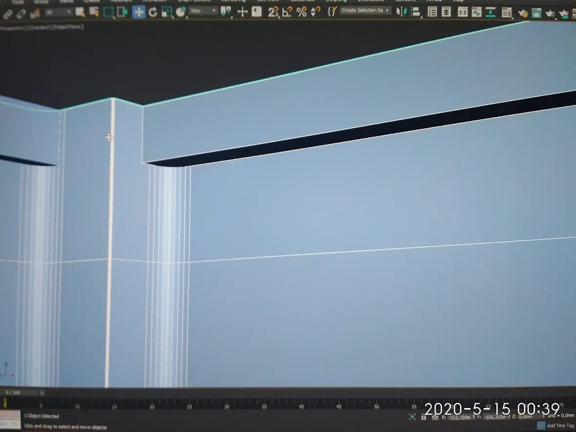Jump to frame 20 on the timeline
The image size is (576, 432).
152,406
